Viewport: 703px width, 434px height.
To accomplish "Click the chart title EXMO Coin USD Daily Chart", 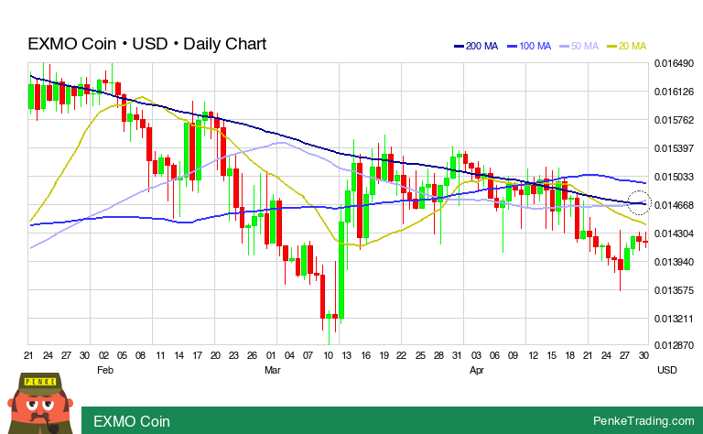I will coord(147,44).
